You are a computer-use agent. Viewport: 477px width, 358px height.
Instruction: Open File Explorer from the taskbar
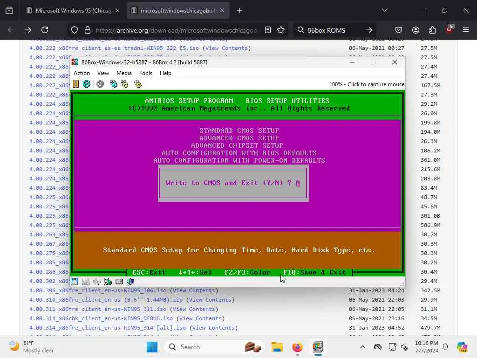pos(277,347)
